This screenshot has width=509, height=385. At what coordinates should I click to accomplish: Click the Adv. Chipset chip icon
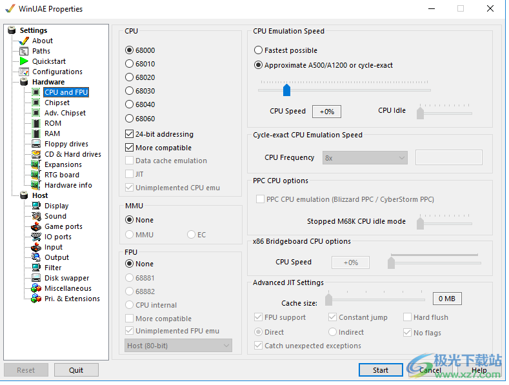[x=36, y=114]
